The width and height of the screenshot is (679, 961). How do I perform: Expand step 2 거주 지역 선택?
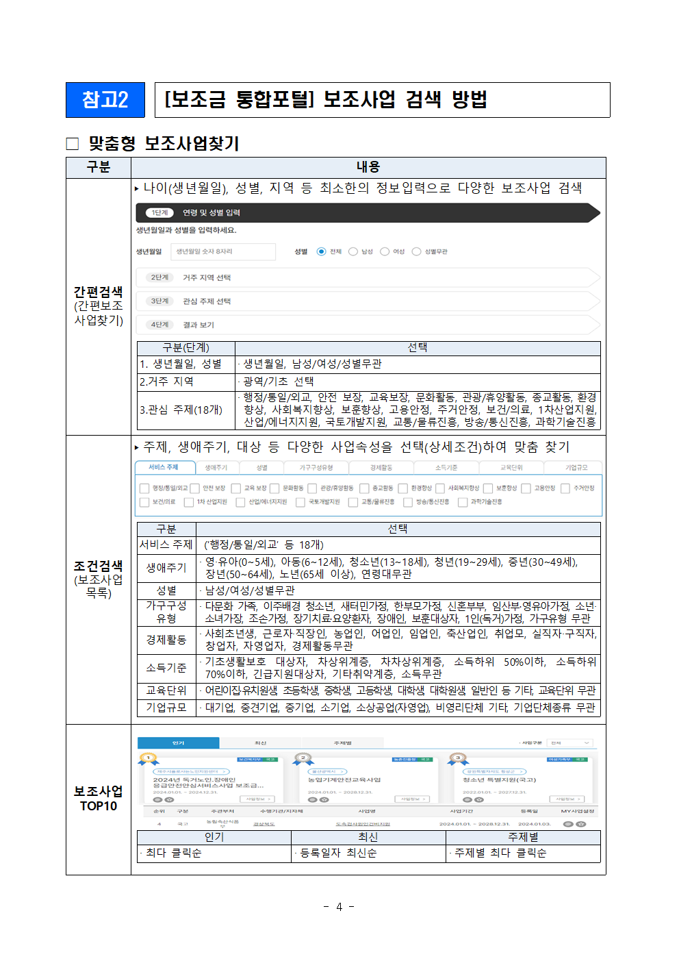pyautogui.click(x=368, y=277)
